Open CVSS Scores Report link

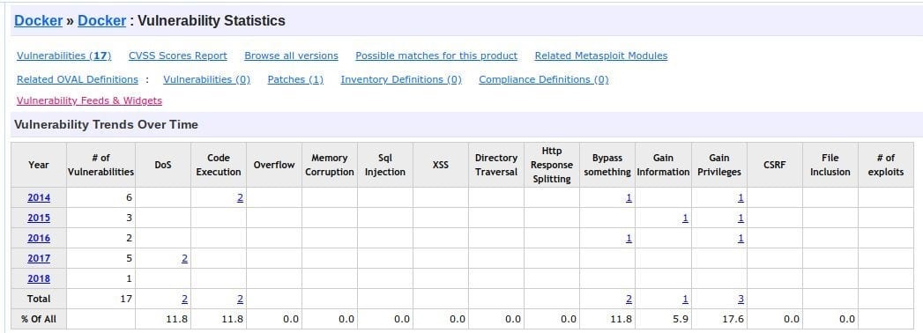178,55
